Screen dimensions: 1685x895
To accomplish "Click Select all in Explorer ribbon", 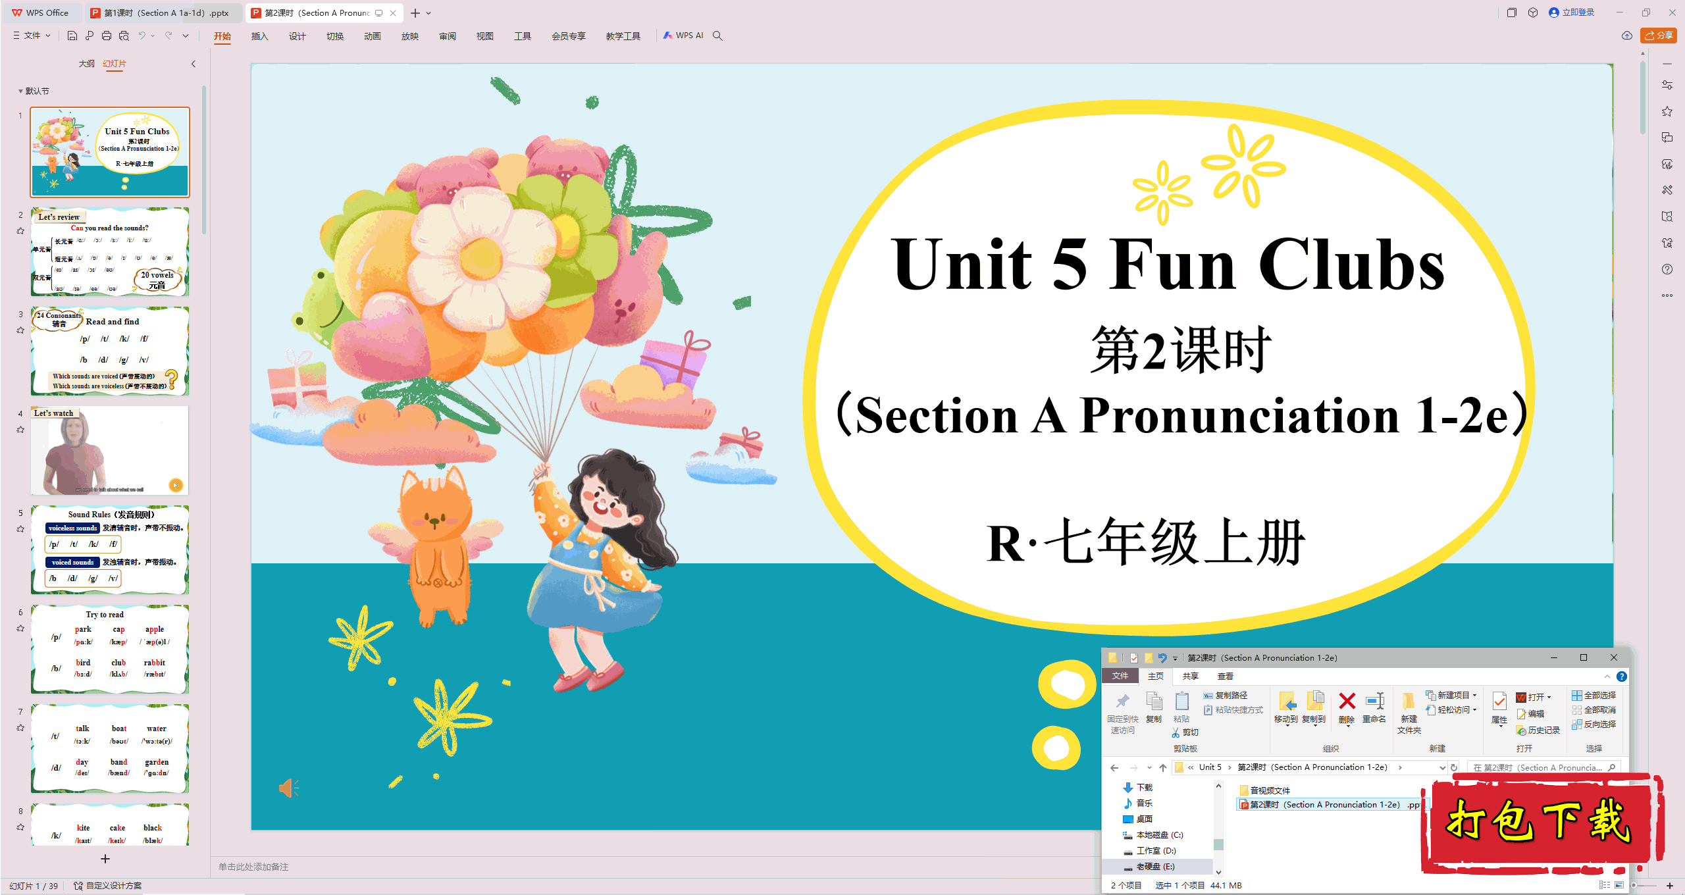I will [1594, 695].
